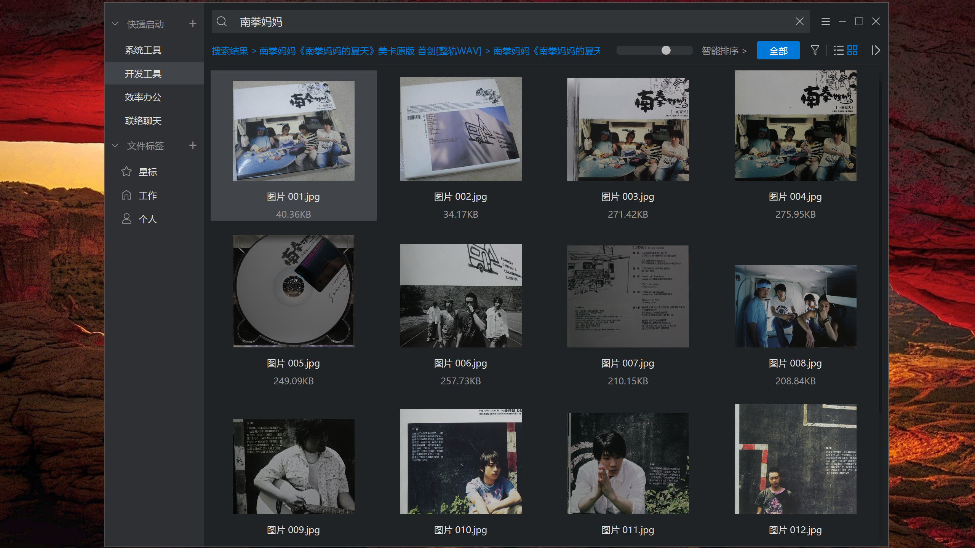Open the system tools category
The image size is (975, 548).
(x=143, y=50)
